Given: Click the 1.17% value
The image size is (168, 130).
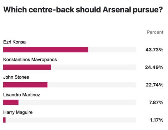Looking at the screenshot, I should tap(157, 120).
